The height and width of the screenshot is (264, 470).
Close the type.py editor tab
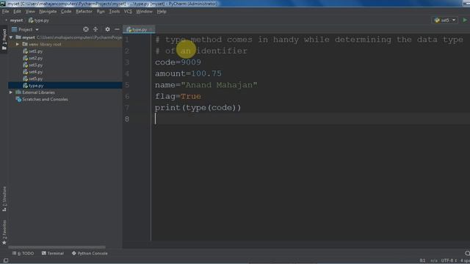click(x=151, y=29)
